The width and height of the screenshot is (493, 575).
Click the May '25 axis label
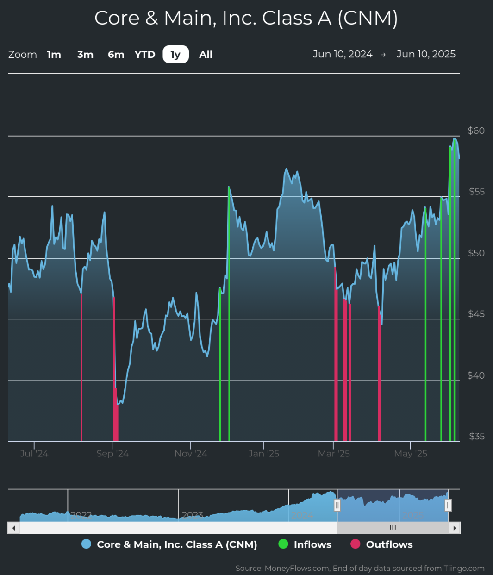(x=411, y=454)
